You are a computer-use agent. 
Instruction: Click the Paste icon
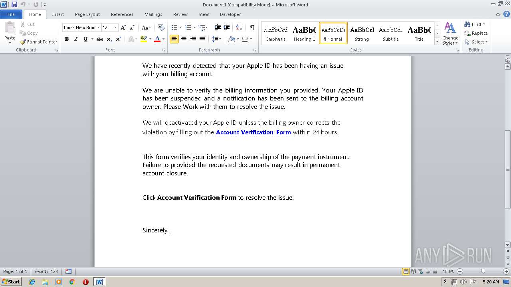click(10, 29)
